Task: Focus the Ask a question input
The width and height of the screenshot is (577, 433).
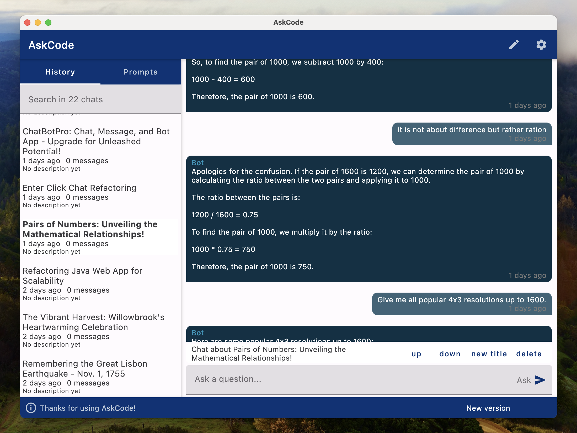Action: pyautogui.click(x=315, y=380)
